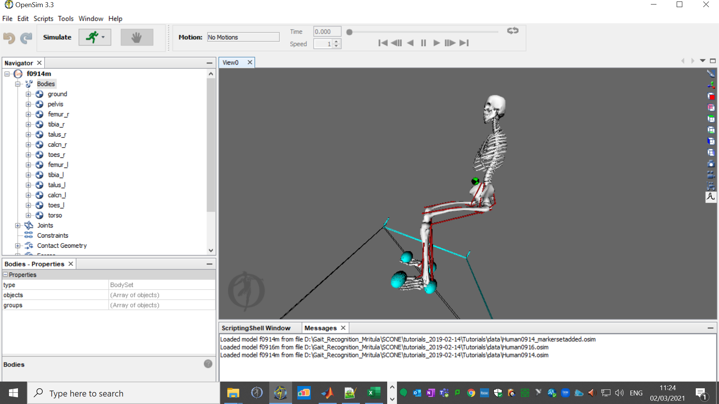Open the view window list dropdown
This screenshot has width=719, height=404.
pyautogui.click(x=703, y=61)
